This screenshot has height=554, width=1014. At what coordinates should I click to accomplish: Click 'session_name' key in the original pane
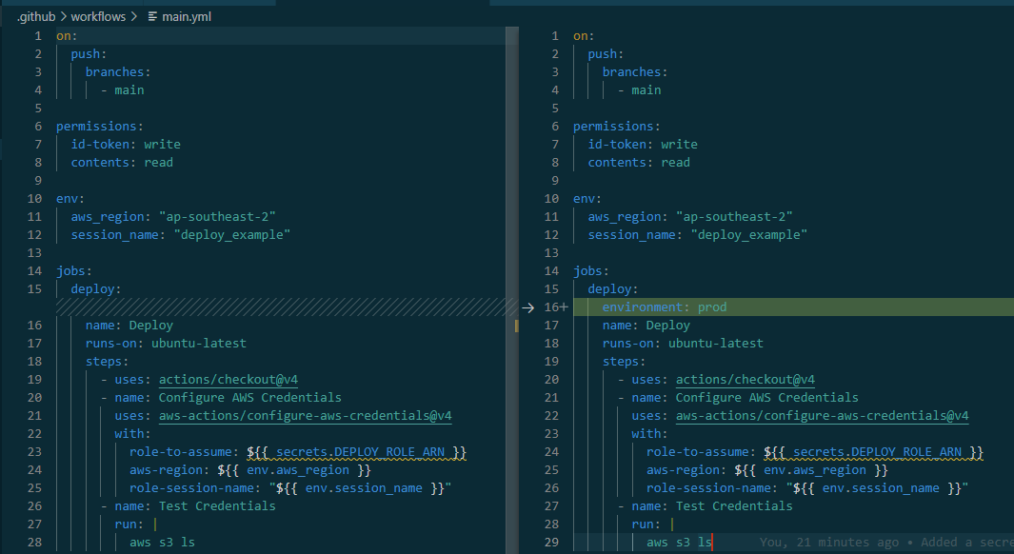(x=114, y=235)
